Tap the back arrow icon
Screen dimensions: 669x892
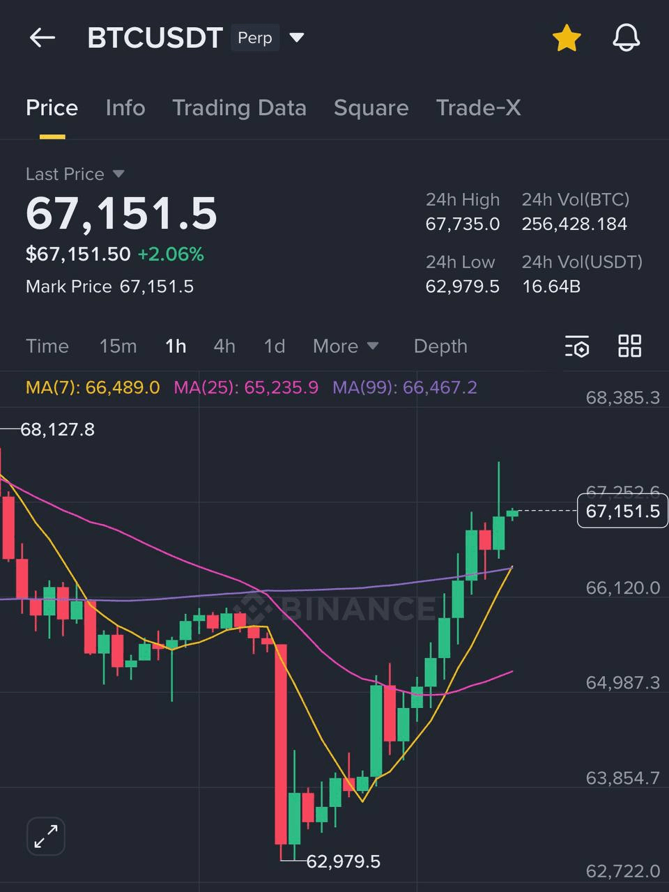click(43, 38)
